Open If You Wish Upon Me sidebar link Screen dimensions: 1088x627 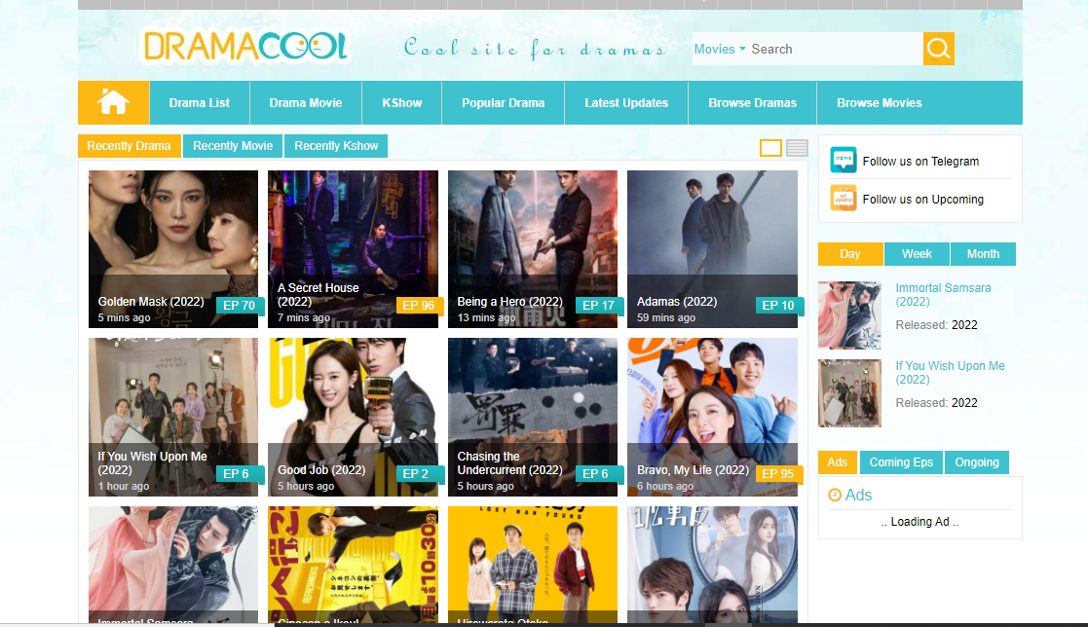coord(950,373)
